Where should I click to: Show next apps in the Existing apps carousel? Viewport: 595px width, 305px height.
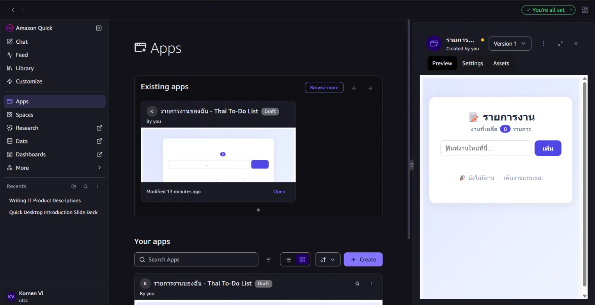coord(370,88)
